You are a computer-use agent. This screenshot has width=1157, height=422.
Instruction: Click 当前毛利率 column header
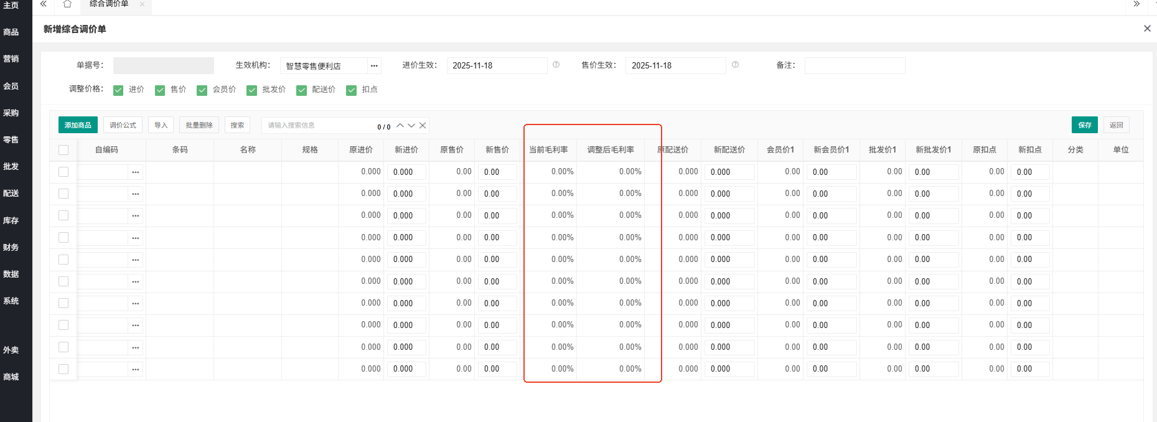548,150
